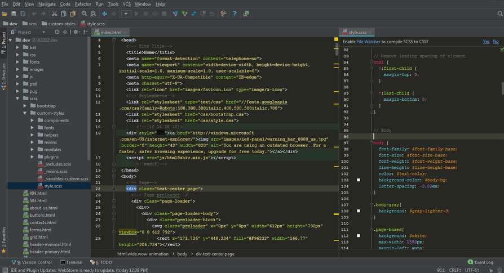The width and height of the screenshot is (504, 273).
Task: Open the Refactor menu
Action: click(83, 4)
